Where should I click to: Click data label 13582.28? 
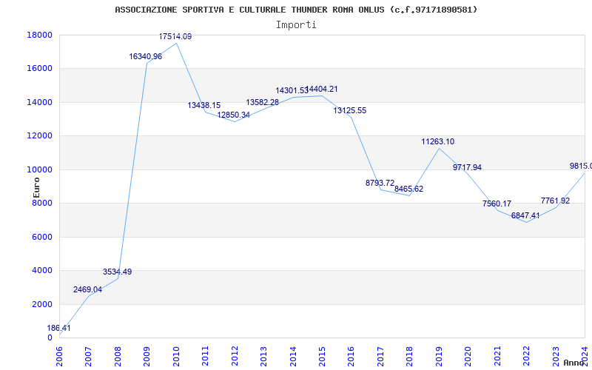pyautogui.click(x=263, y=102)
